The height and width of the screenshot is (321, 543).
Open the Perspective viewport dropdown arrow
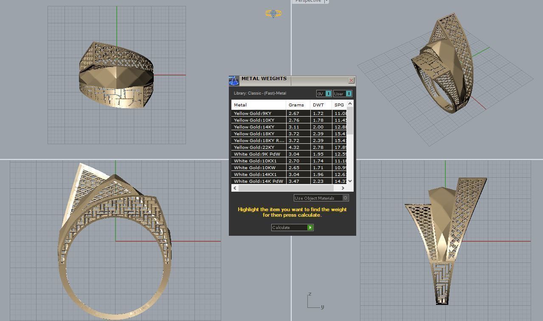coord(326,1)
